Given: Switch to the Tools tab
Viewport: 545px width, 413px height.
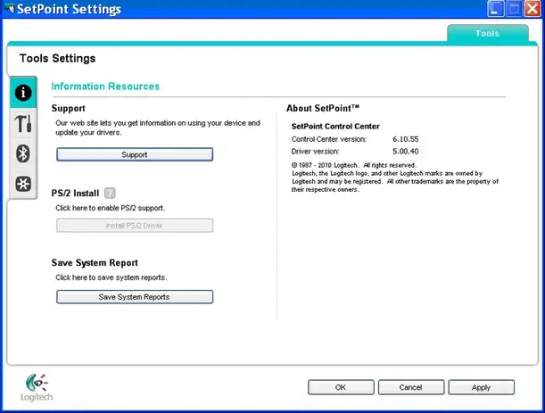Looking at the screenshot, I should click(487, 33).
